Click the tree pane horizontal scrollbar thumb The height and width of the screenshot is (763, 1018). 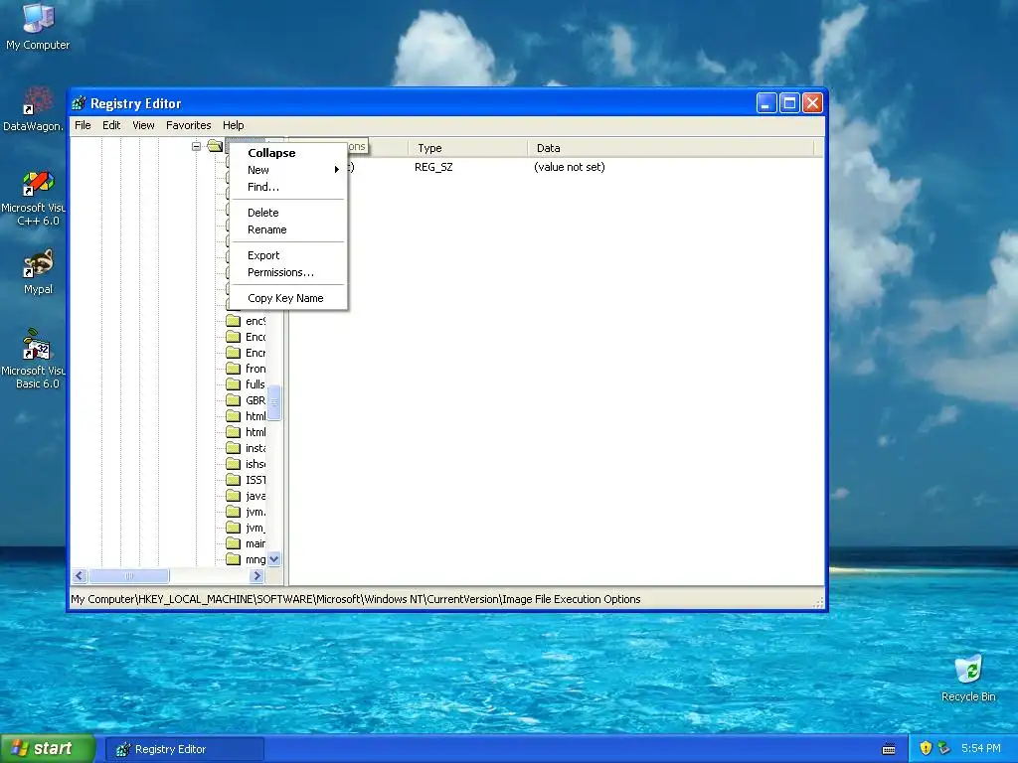click(129, 575)
